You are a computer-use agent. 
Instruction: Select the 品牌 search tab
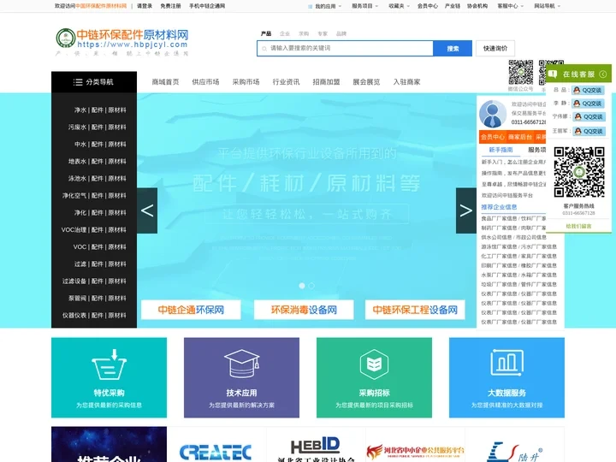pyautogui.click(x=341, y=33)
